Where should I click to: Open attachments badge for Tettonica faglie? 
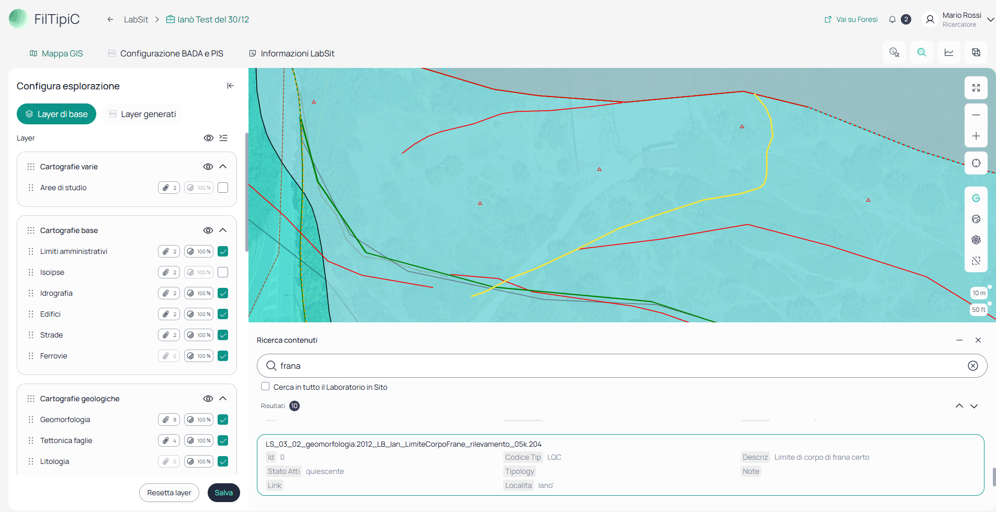click(x=169, y=440)
